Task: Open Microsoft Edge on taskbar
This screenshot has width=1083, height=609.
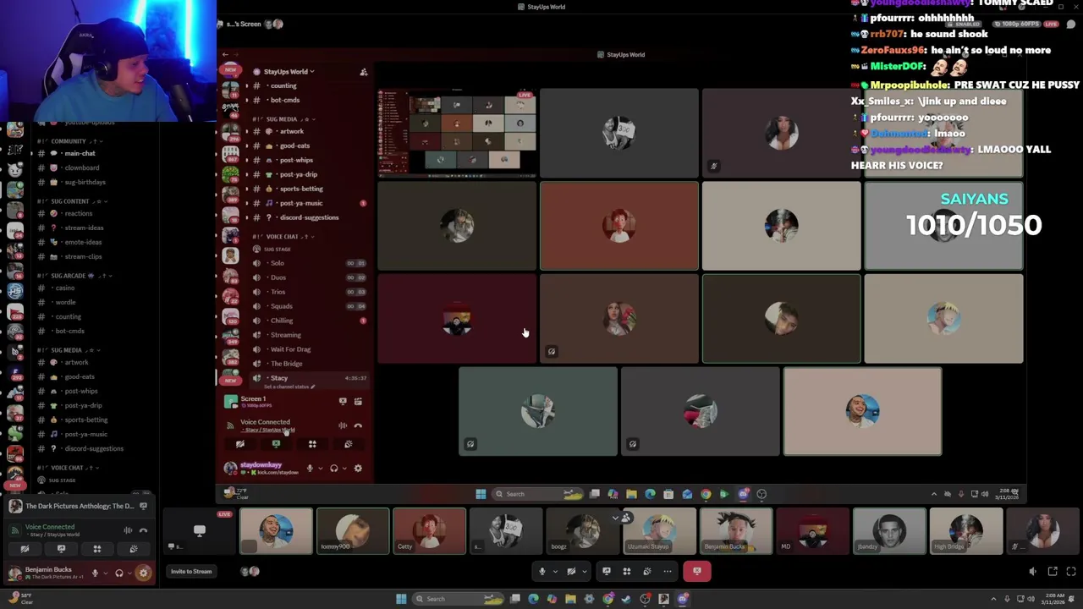Action: [533, 599]
